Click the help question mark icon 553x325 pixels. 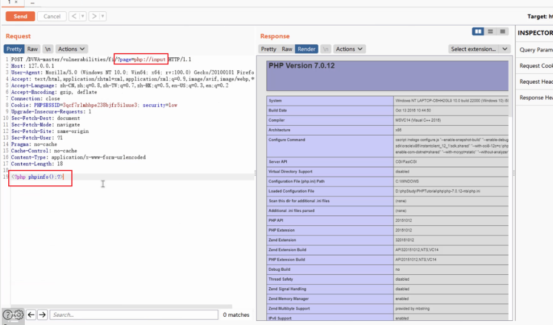click(8, 315)
